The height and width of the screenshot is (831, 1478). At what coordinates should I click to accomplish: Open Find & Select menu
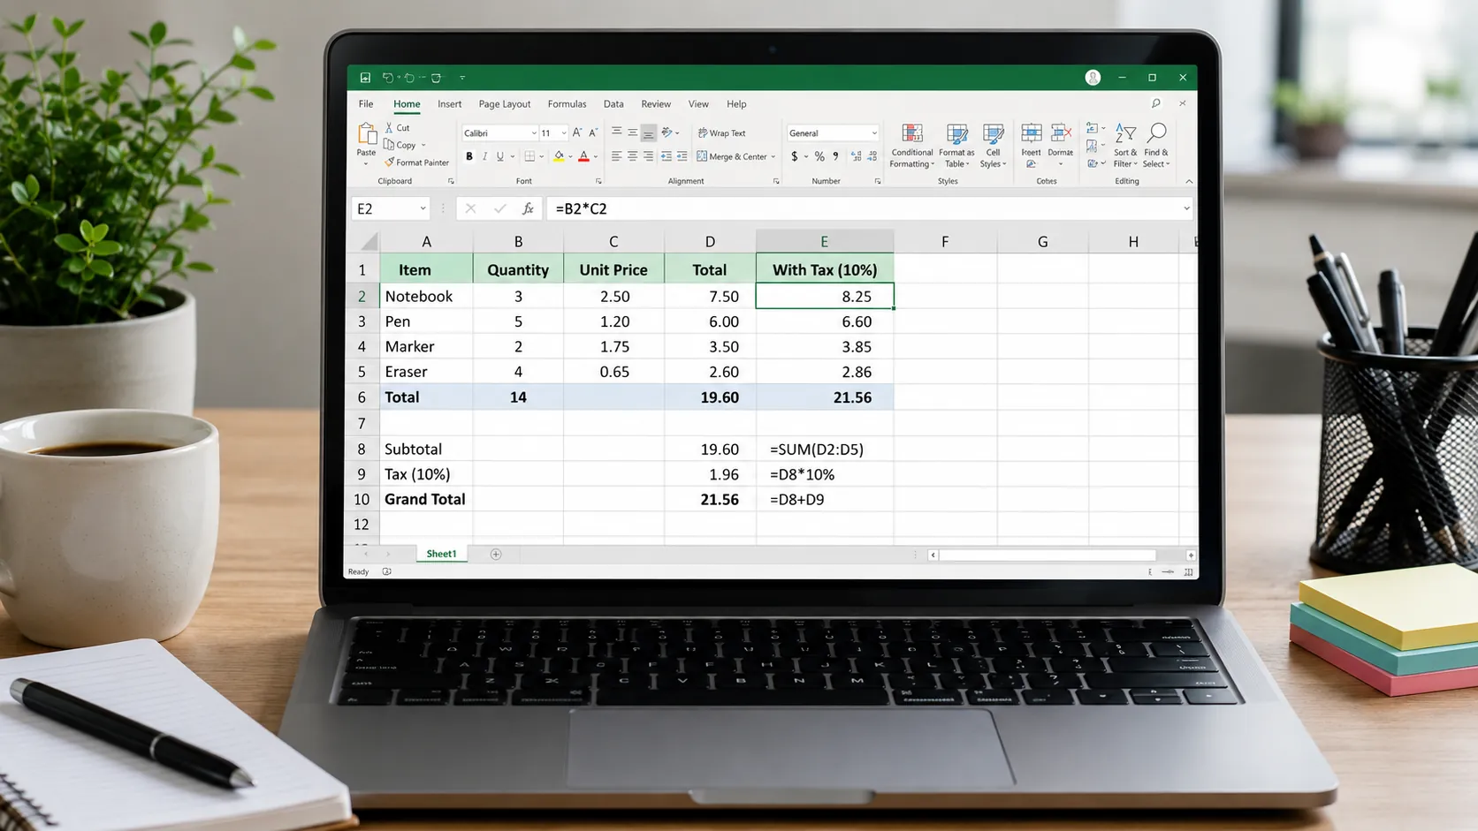pos(1155,146)
